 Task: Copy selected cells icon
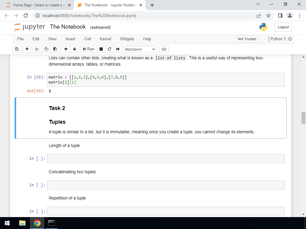click(x=46, y=49)
